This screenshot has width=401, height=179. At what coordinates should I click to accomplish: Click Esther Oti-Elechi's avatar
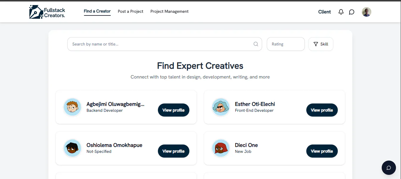(221, 107)
